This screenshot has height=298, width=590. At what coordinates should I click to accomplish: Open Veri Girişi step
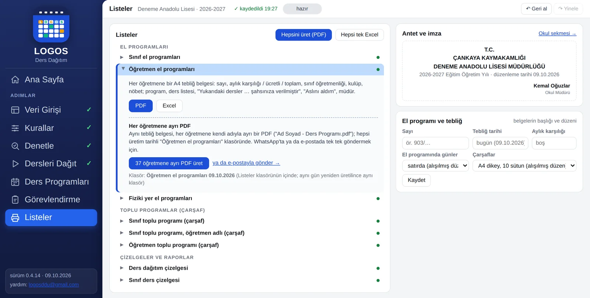(51, 110)
